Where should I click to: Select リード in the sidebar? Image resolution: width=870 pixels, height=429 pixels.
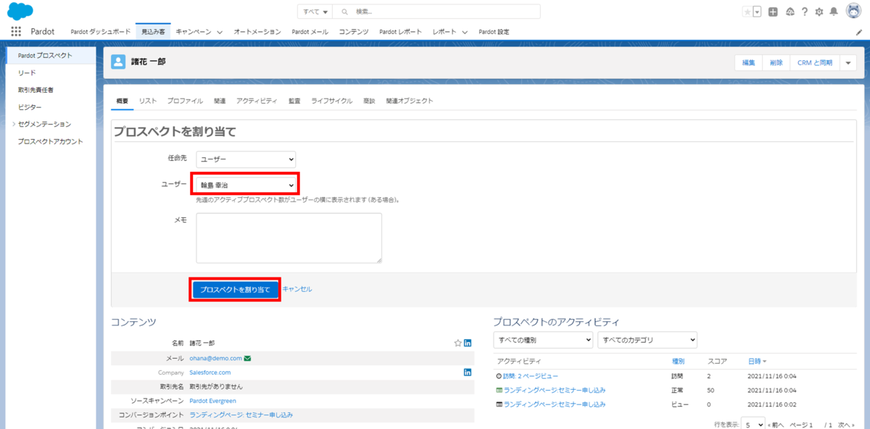pos(27,72)
